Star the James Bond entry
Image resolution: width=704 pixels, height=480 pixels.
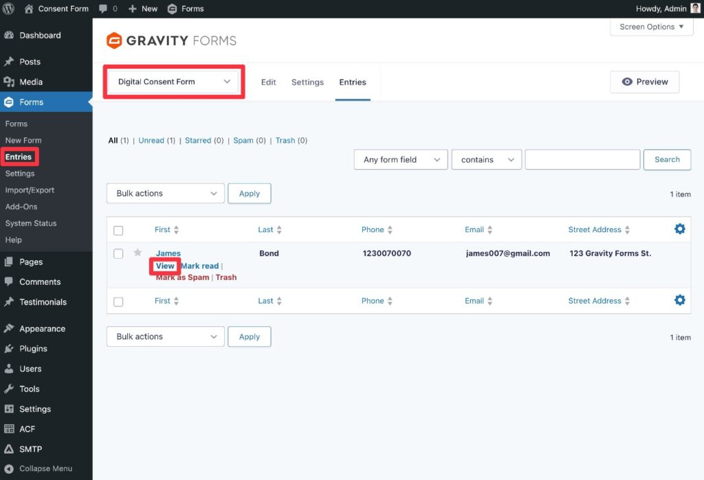(137, 253)
